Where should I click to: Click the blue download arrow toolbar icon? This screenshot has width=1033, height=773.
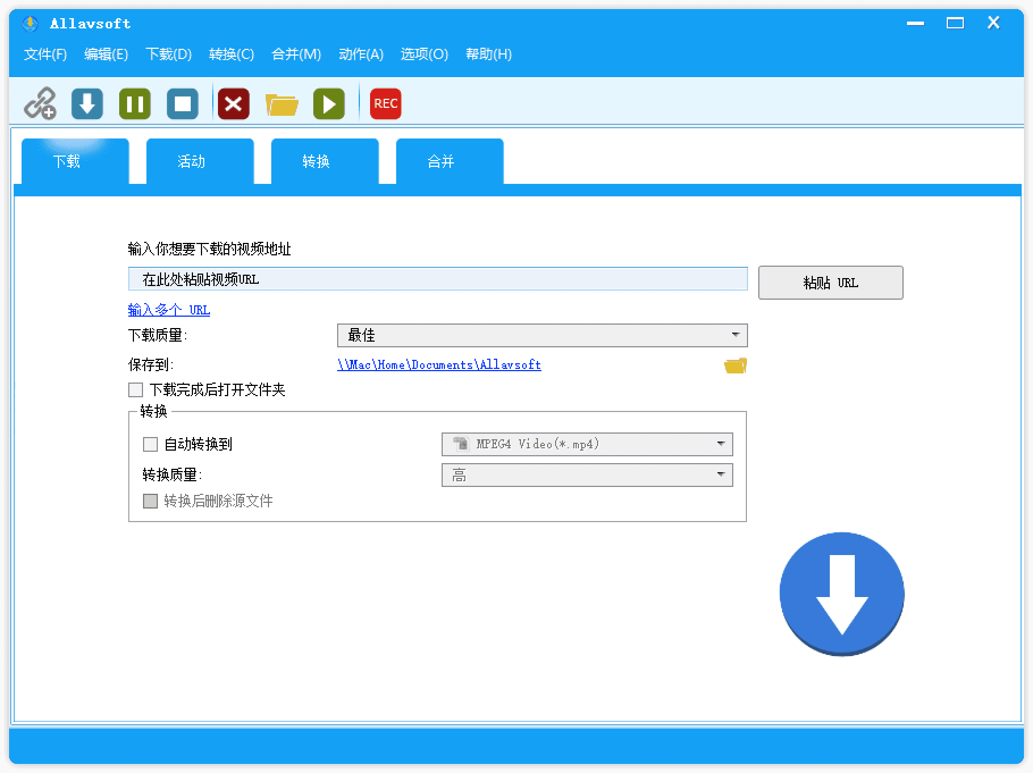pos(87,104)
